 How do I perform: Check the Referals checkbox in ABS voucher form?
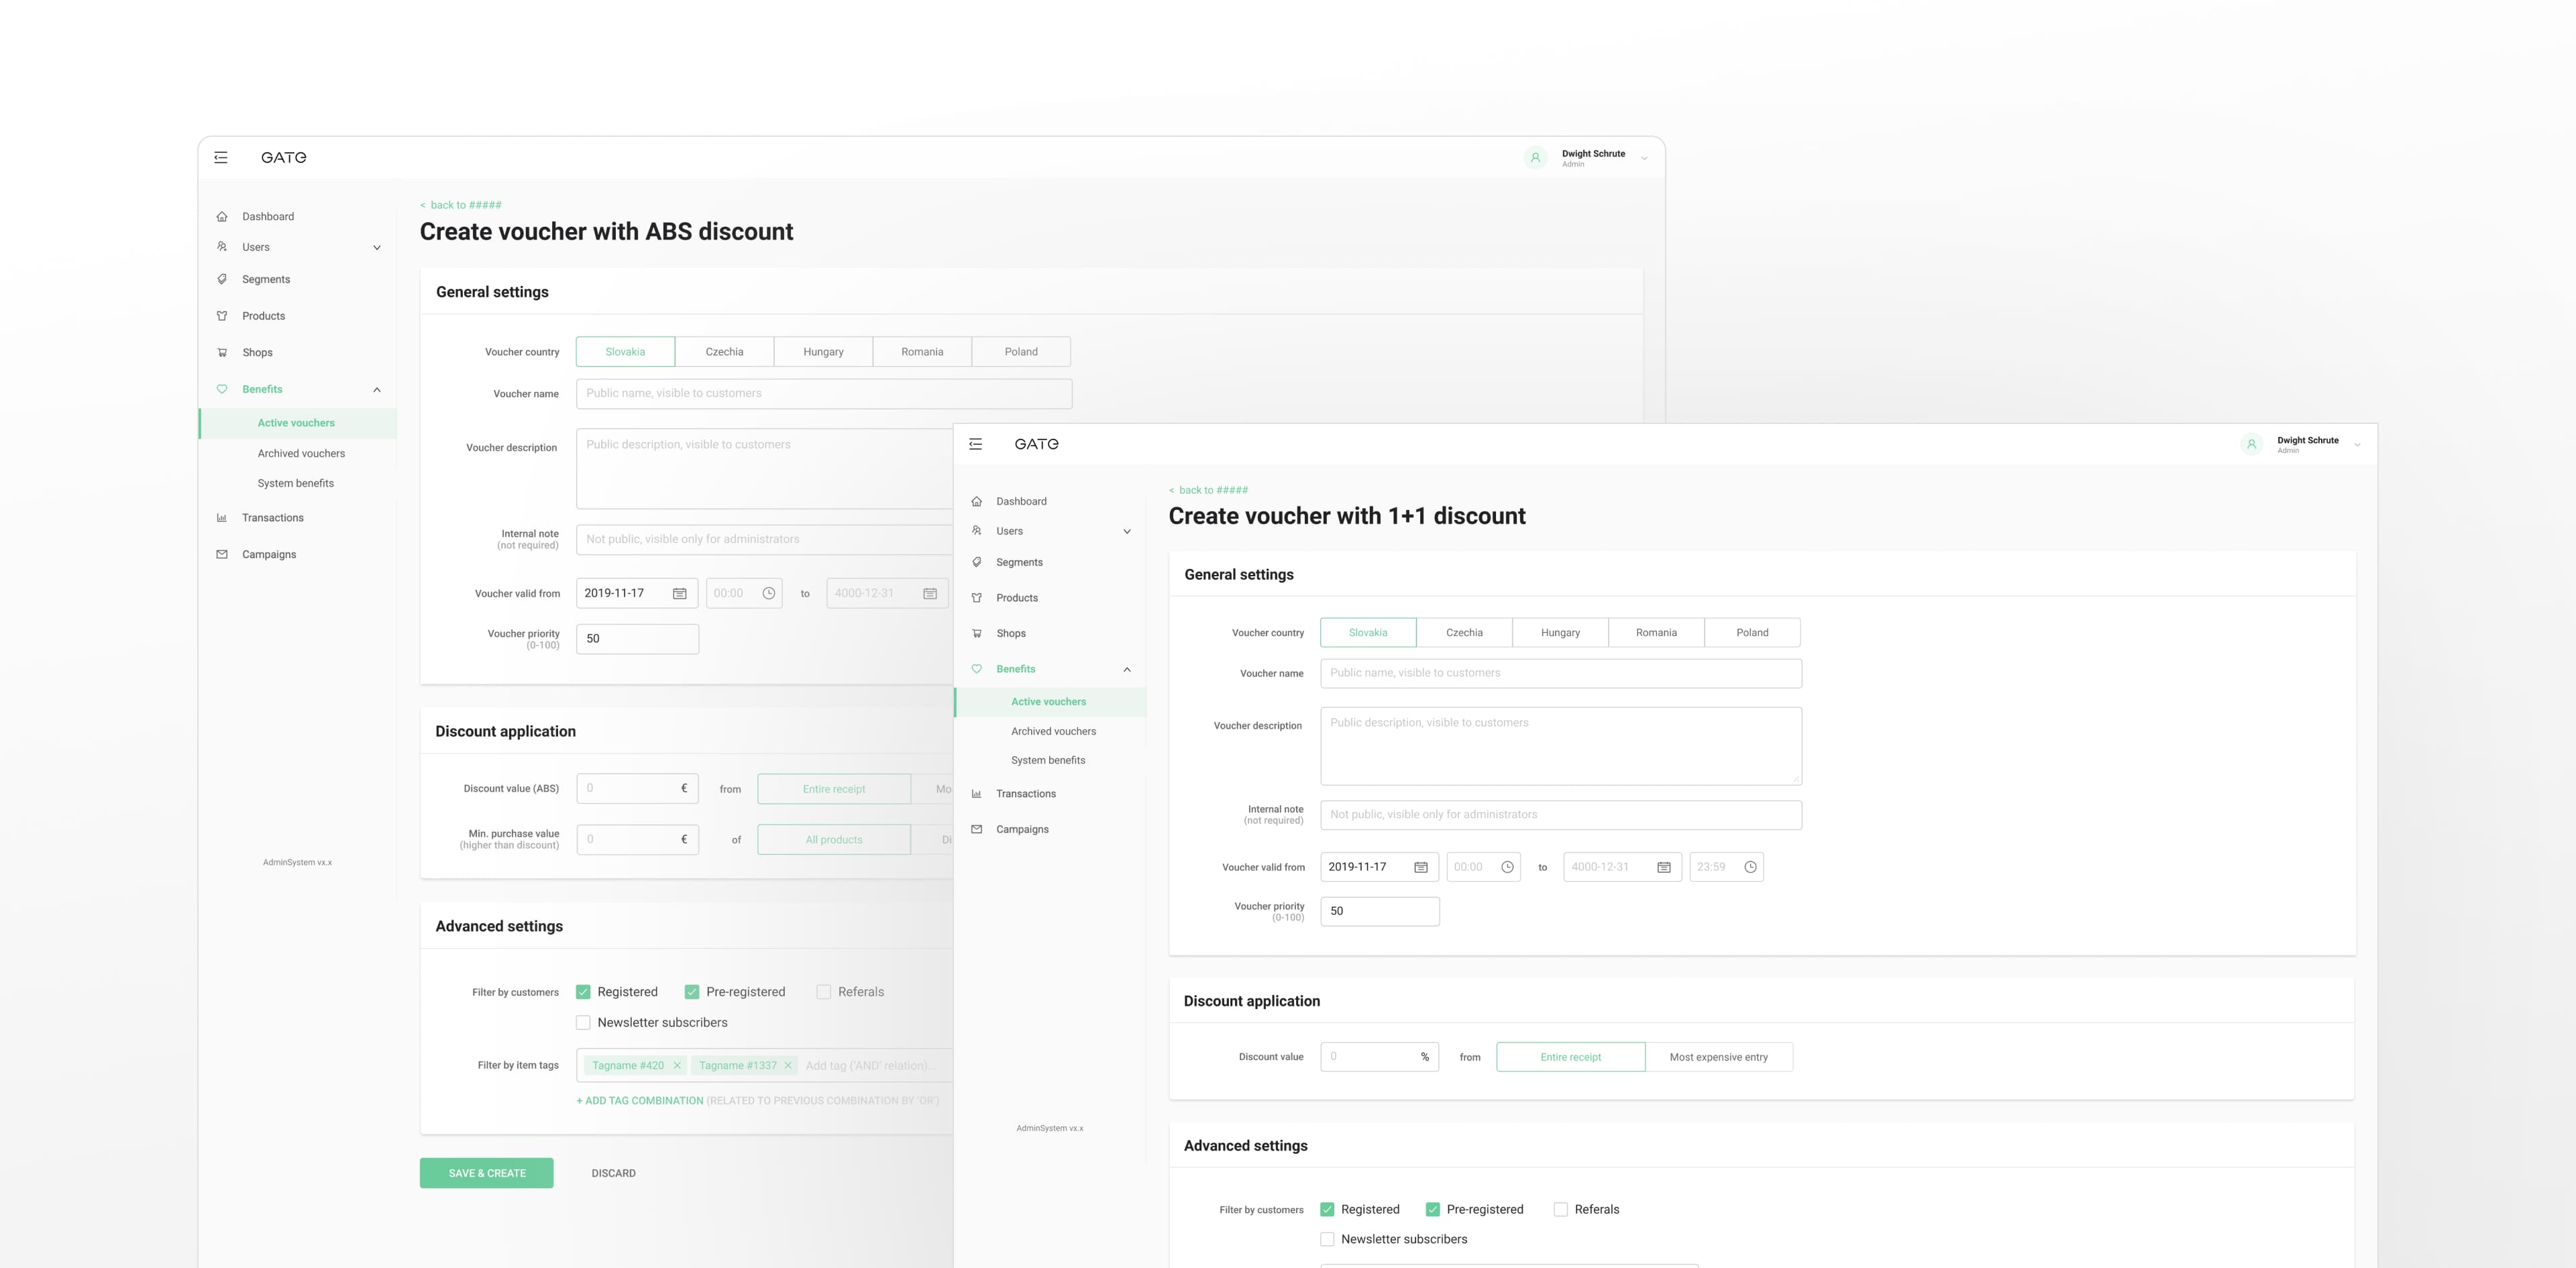[x=824, y=992]
